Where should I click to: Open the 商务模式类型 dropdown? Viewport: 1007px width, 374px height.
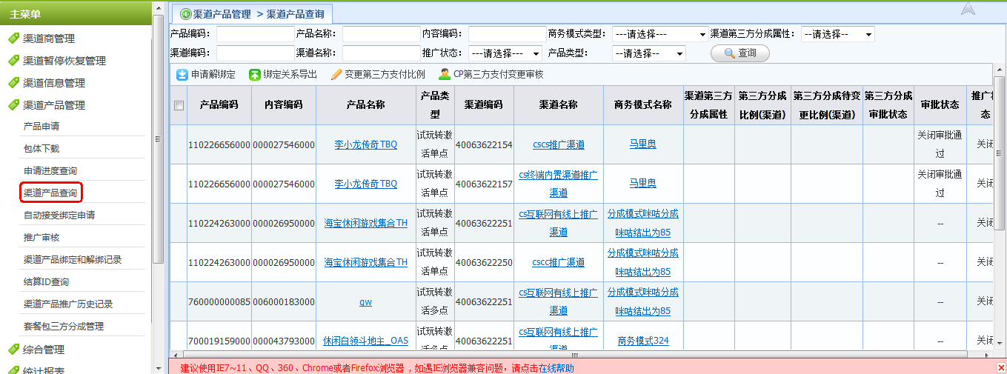click(659, 34)
